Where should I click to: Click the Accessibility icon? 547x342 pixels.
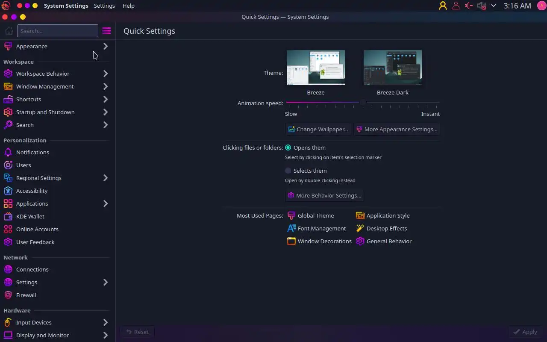point(8,191)
